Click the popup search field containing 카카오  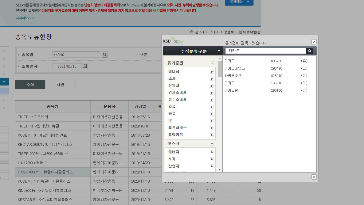[266, 51]
